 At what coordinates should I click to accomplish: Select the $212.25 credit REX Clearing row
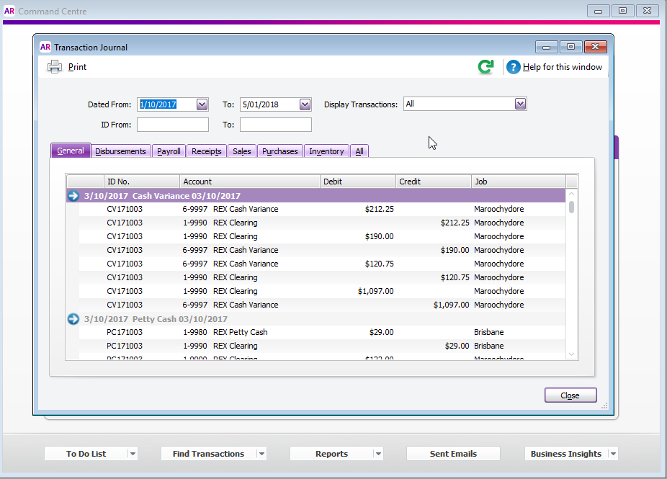[322, 223]
